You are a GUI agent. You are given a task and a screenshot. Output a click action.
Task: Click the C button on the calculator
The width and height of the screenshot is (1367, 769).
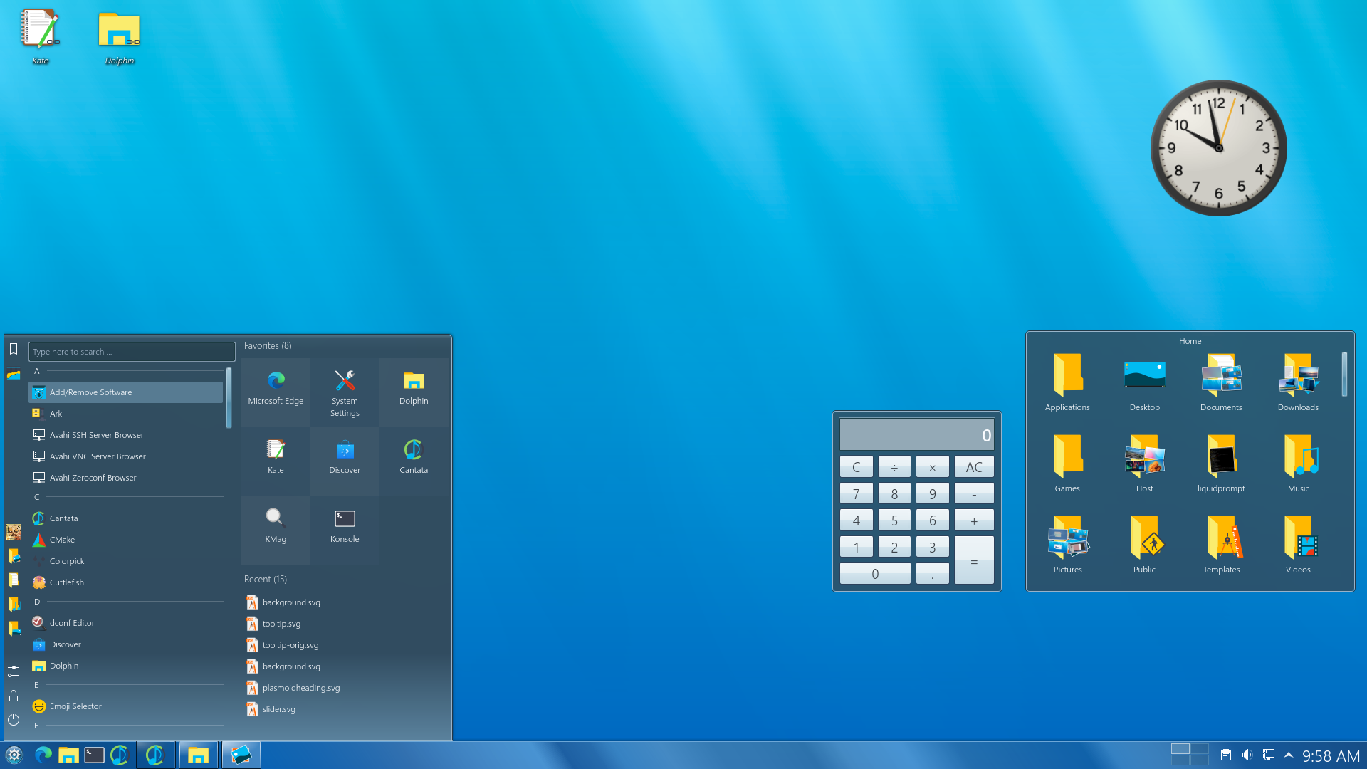point(856,467)
